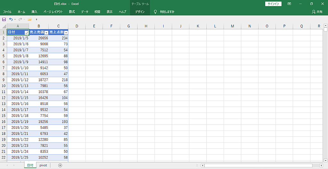
Task: Select the 日付 sheet tab
Action: click(x=30, y=165)
